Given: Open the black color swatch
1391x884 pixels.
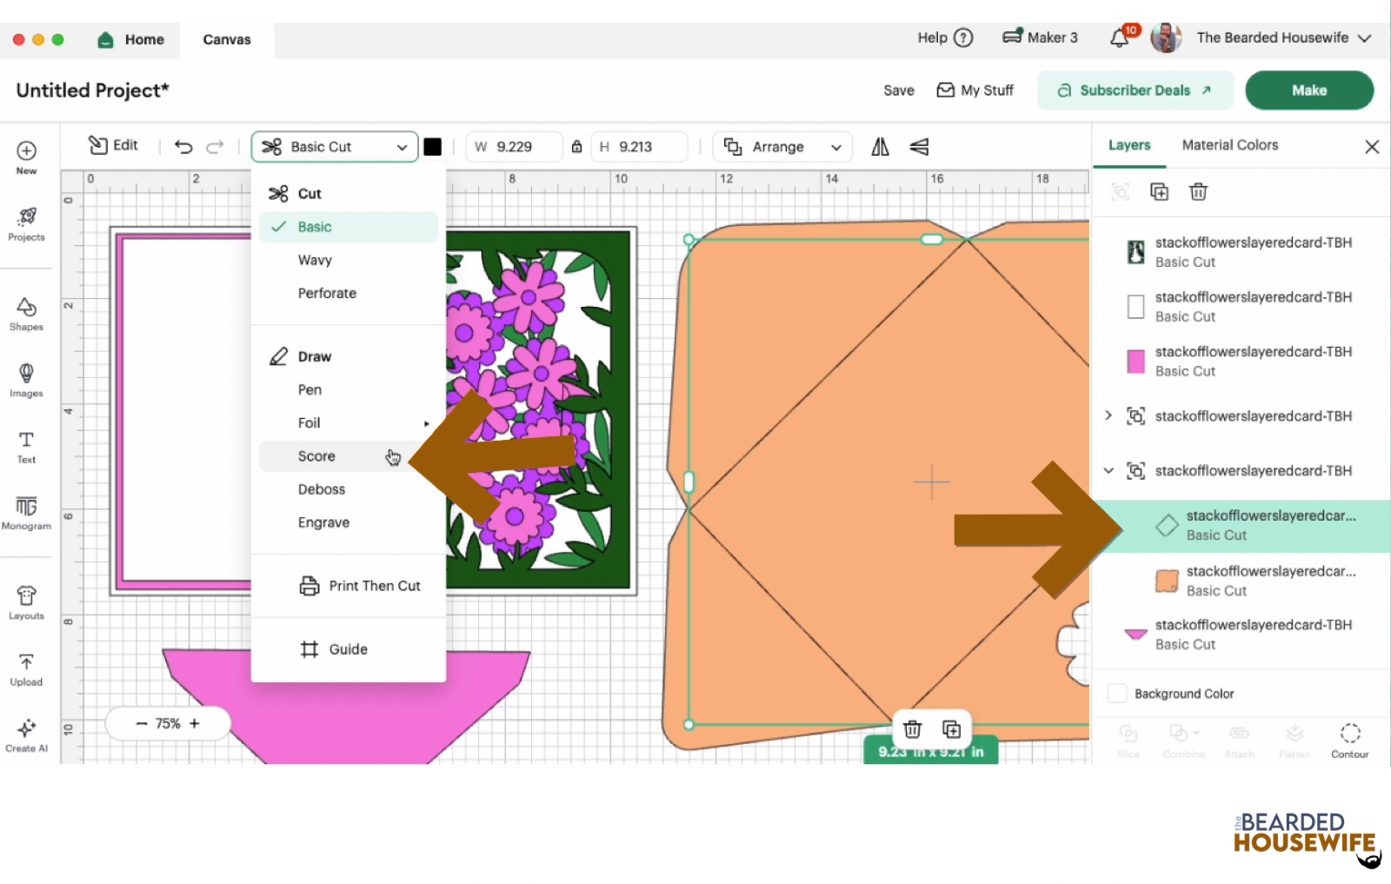Looking at the screenshot, I should (x=432, y=147).
